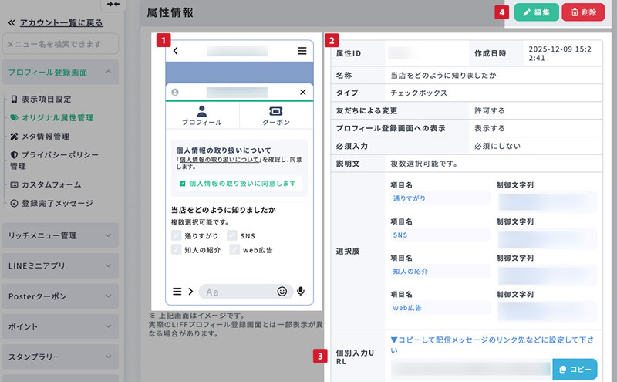Expand the LINEミニアプリ section

click(x=60, y=266)
